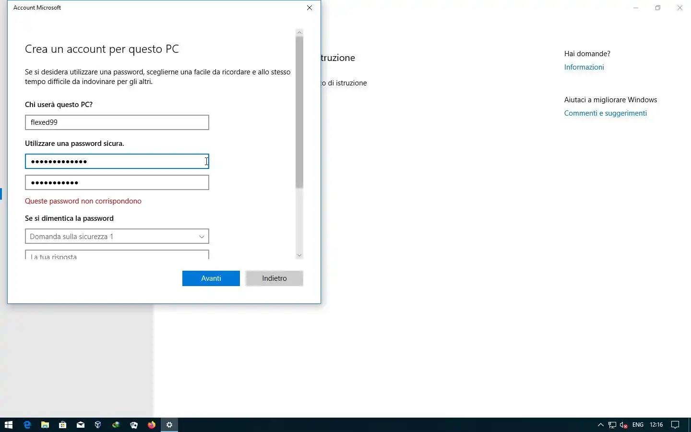Open the Mail app in the taskbar
691x432 pixels.
pos(80,425)
